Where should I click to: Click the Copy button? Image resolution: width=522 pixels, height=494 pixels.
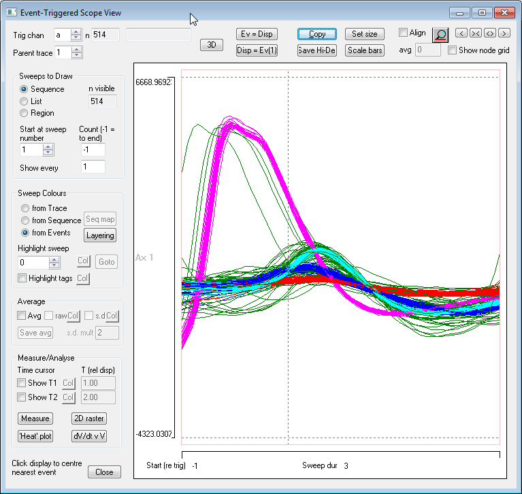click(x=317, y=34)
